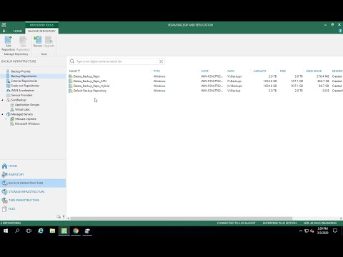Click the Datera_Backup_Repo_Hybrid repository icon
The width and height of the screenshot is (343, 257).
click(x=71, y=86)
